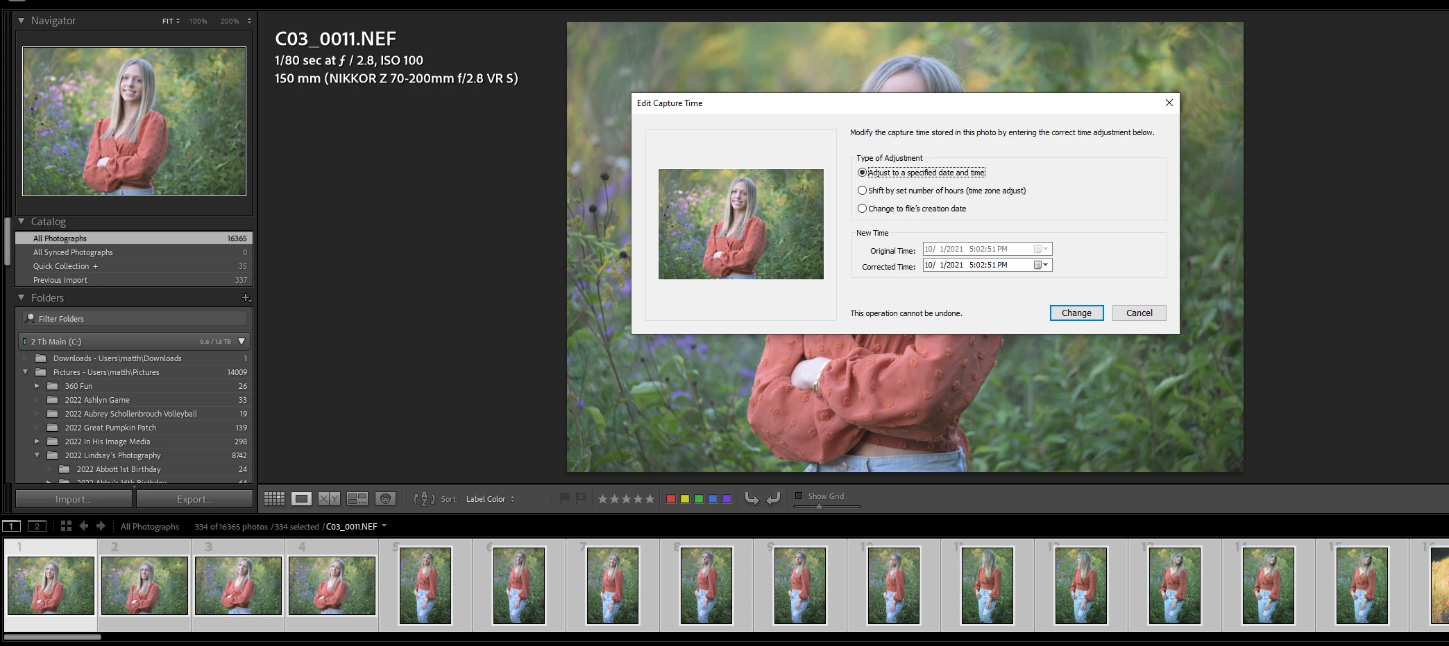Rotate photo counter-clockwise icon
The width and height of the screenshot is (1449, 646).
[752, 498]
